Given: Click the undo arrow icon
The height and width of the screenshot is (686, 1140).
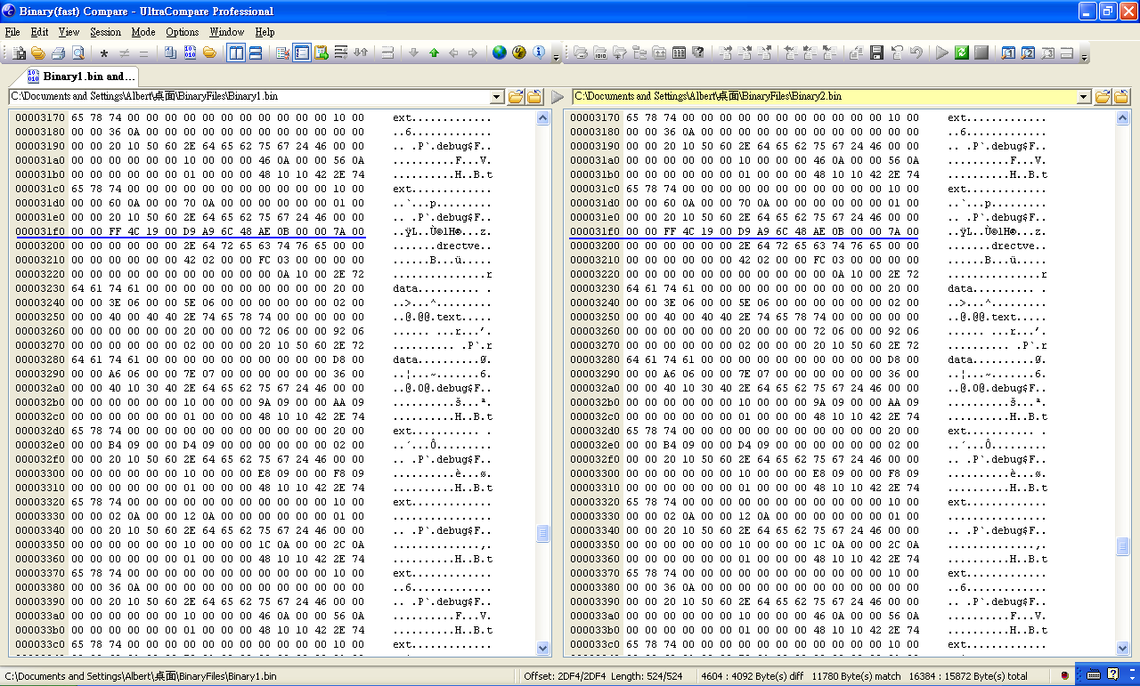Looking at the screenshot, I should click(x=916, y=53).
